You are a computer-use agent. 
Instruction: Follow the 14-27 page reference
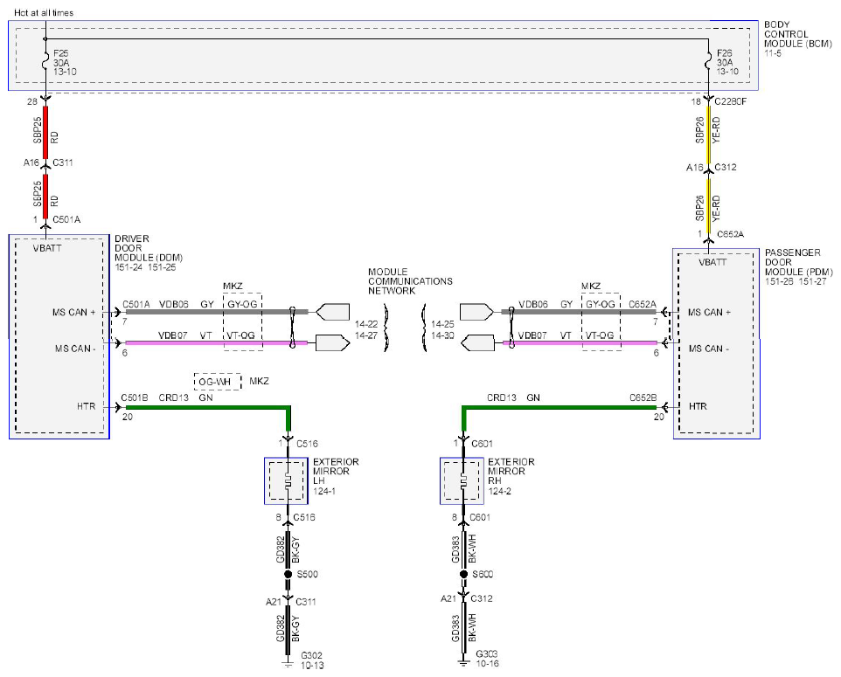coord(366,335)
